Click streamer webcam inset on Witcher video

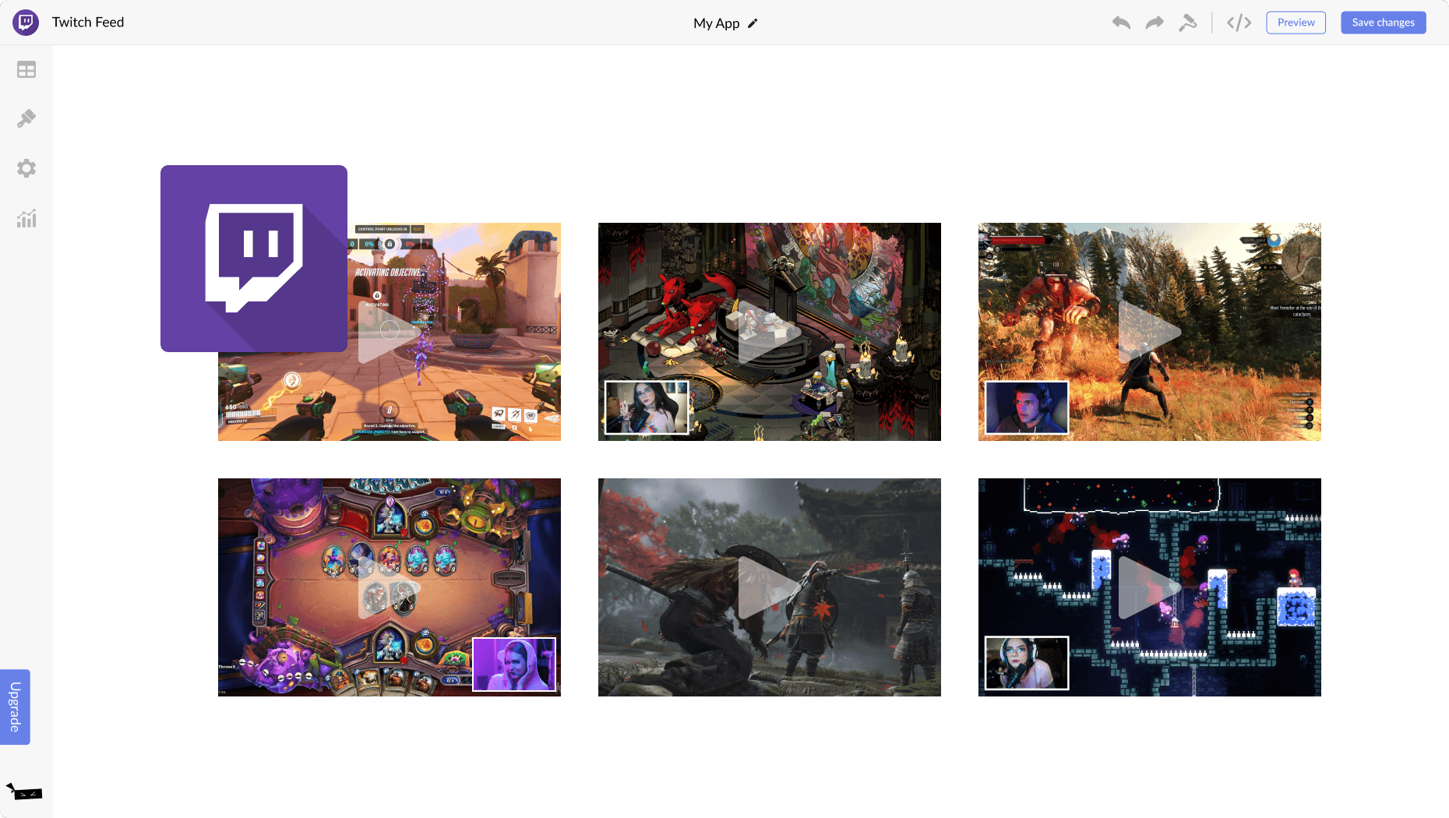click(1027, 407)
